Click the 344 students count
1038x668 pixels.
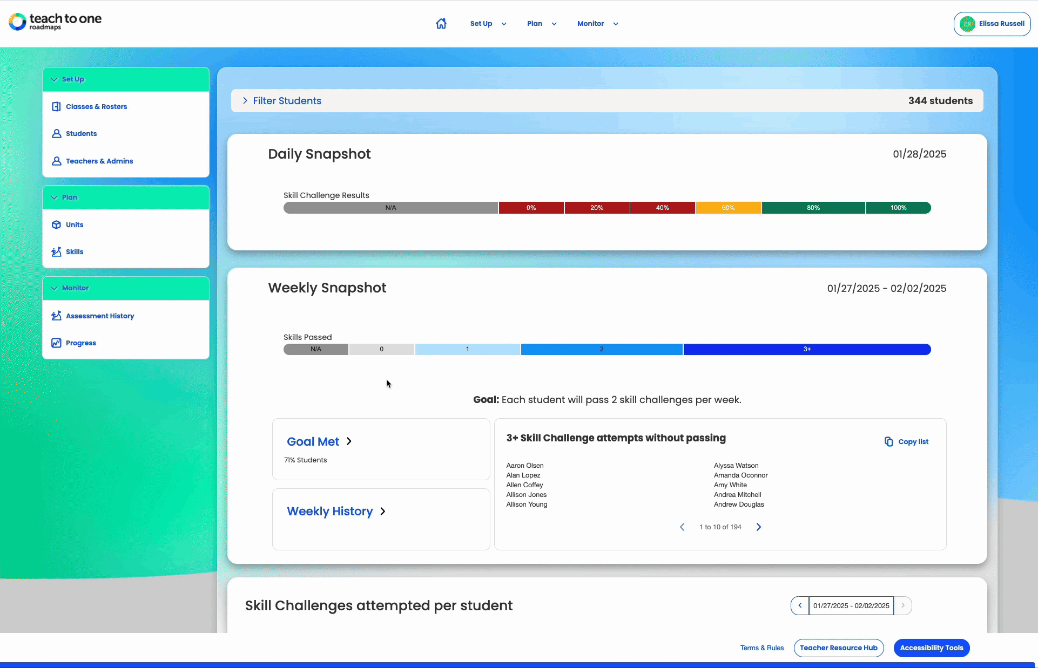pos(940,101)
